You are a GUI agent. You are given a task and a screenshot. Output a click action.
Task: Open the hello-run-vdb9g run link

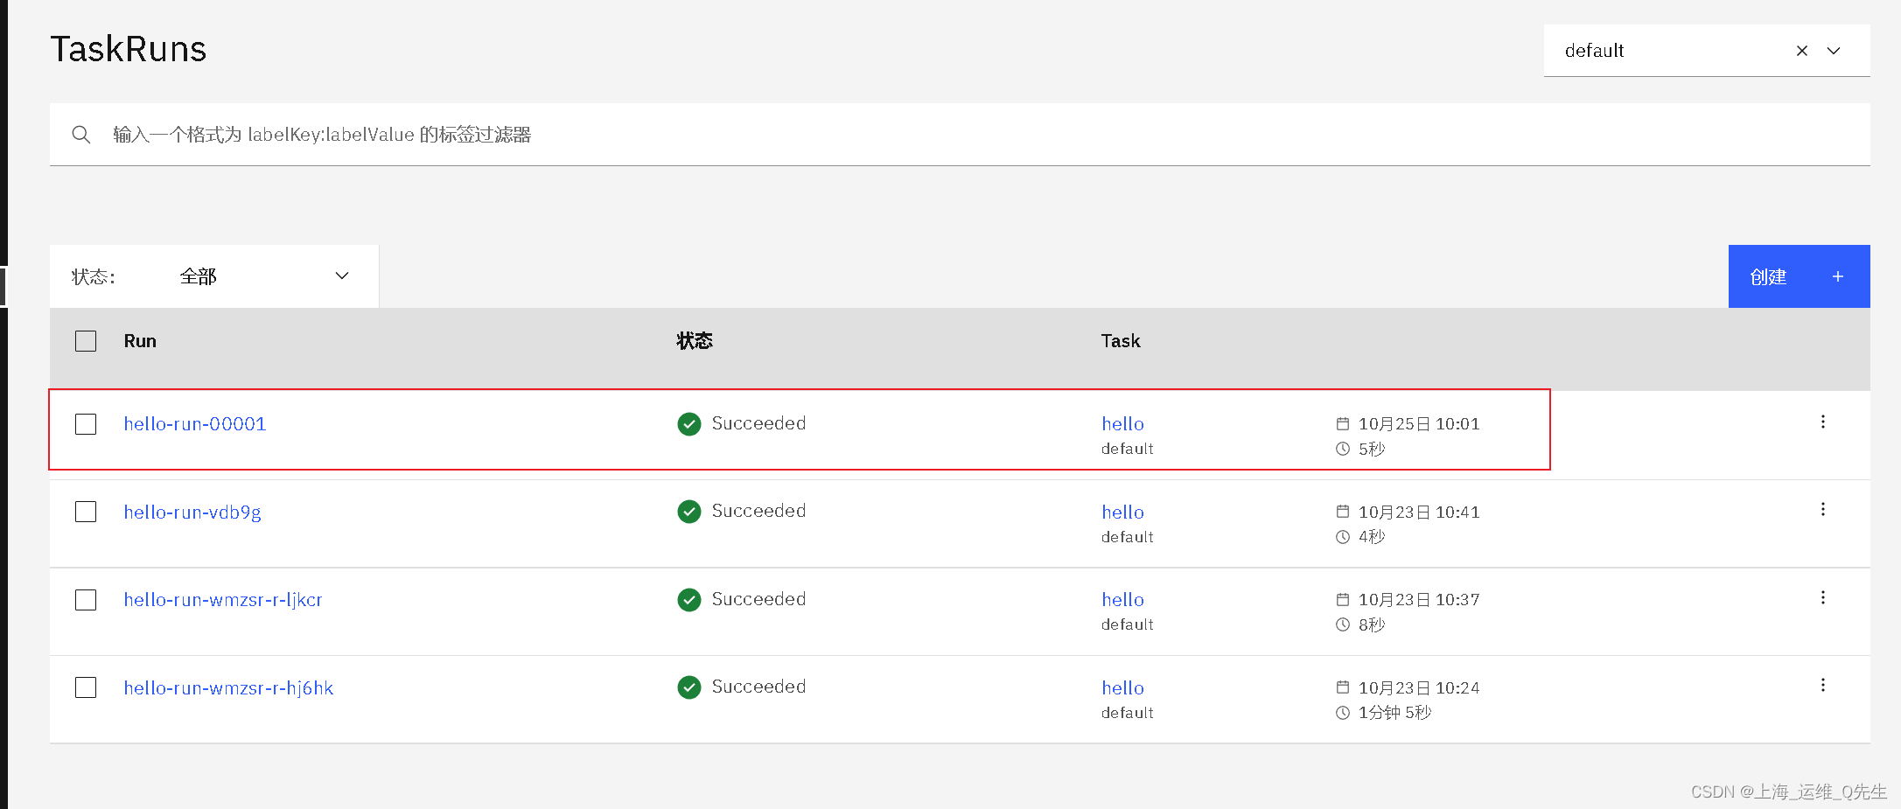[192, 513]
